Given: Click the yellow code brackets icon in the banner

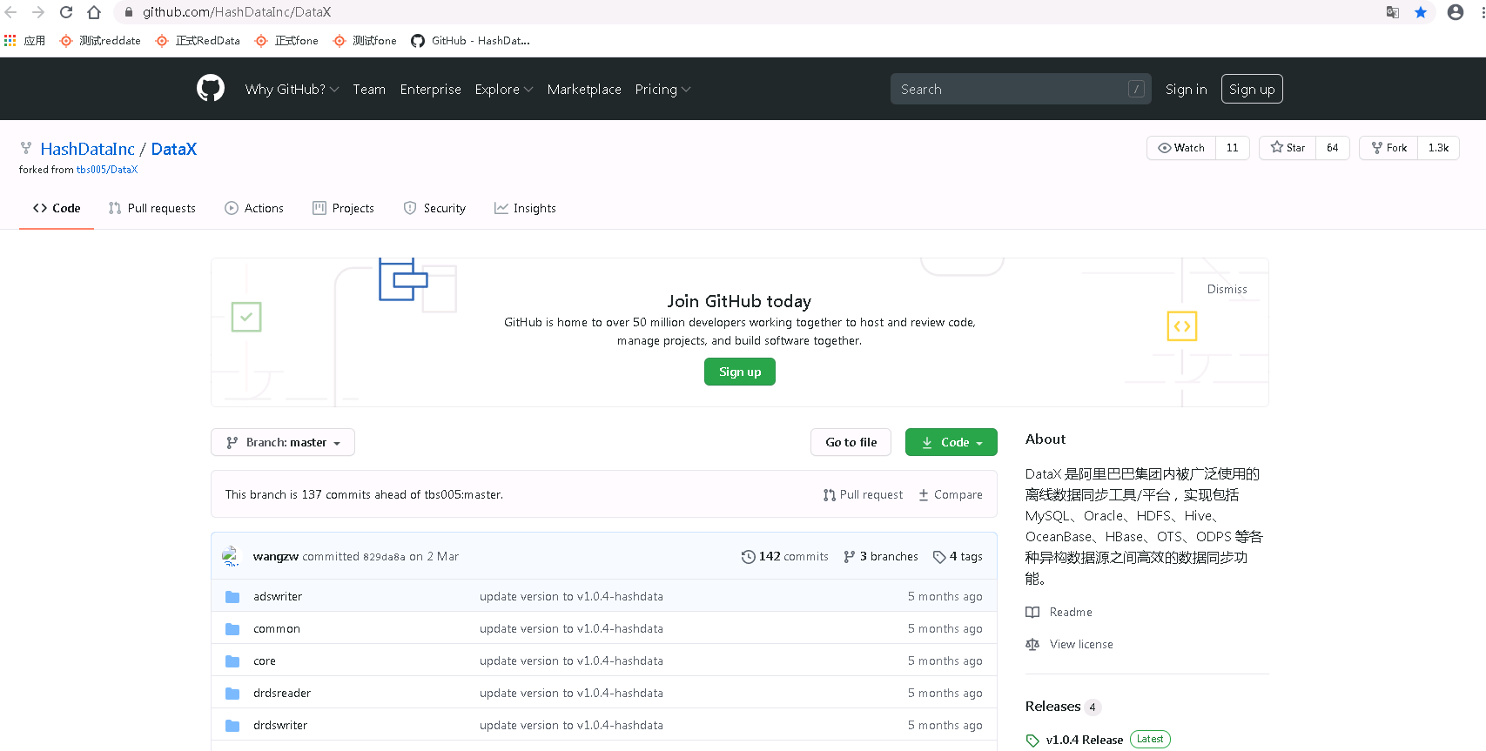Looking at the screenshot, I should pyautogui.click(x=1182, y=326).
